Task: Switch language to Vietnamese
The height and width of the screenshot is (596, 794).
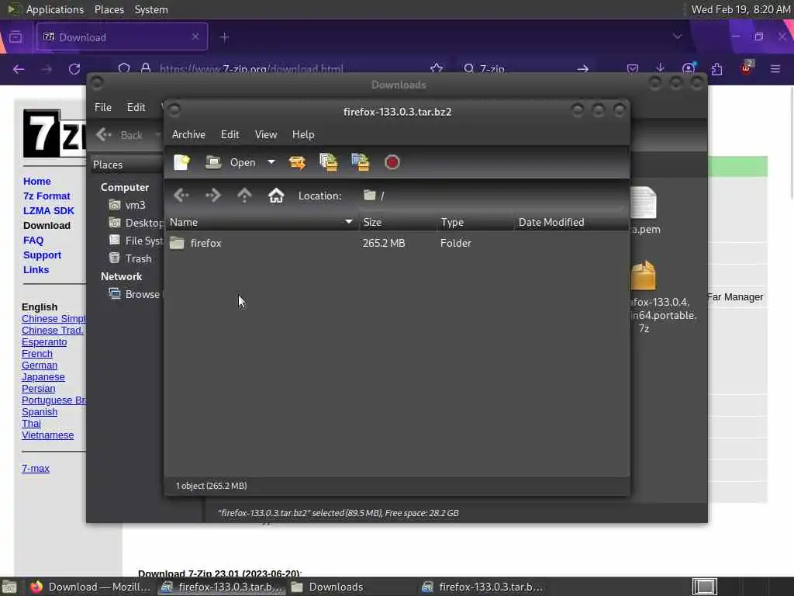Action: 47,435
